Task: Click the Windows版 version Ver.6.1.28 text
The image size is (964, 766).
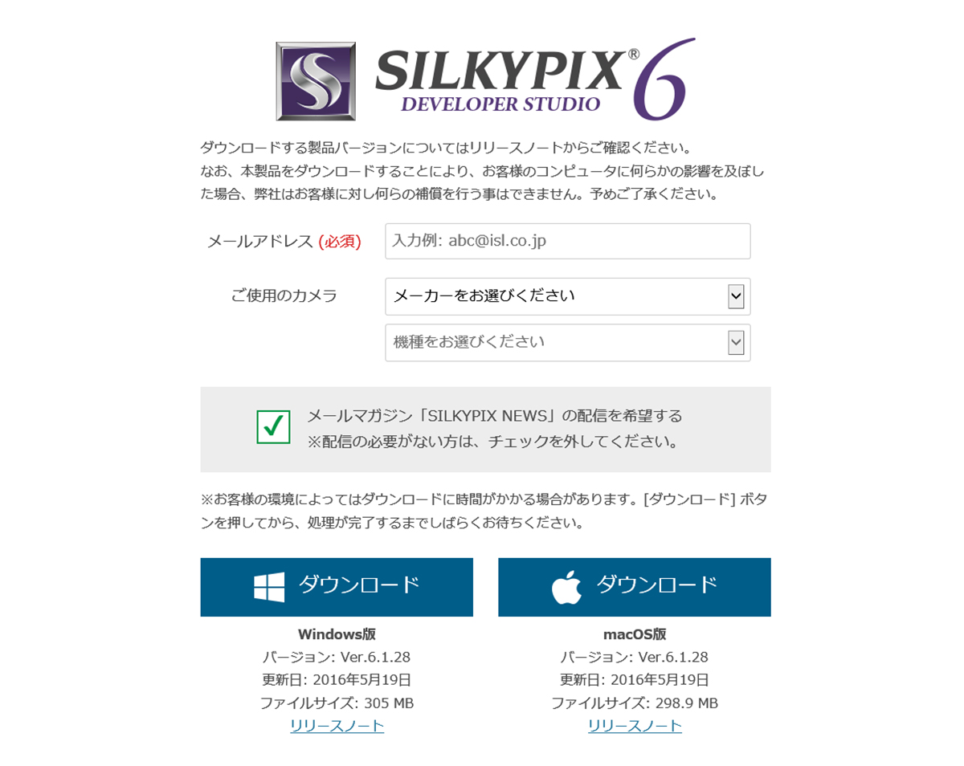Action: [x=337, y=657]
